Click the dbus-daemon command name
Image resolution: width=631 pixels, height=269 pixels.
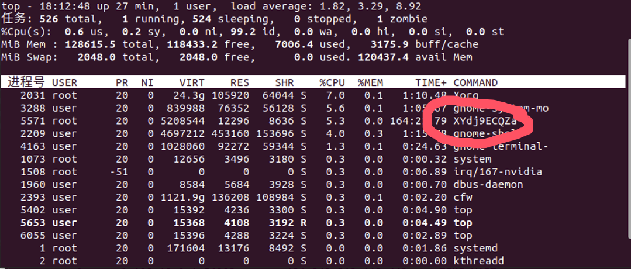(488, 185)
